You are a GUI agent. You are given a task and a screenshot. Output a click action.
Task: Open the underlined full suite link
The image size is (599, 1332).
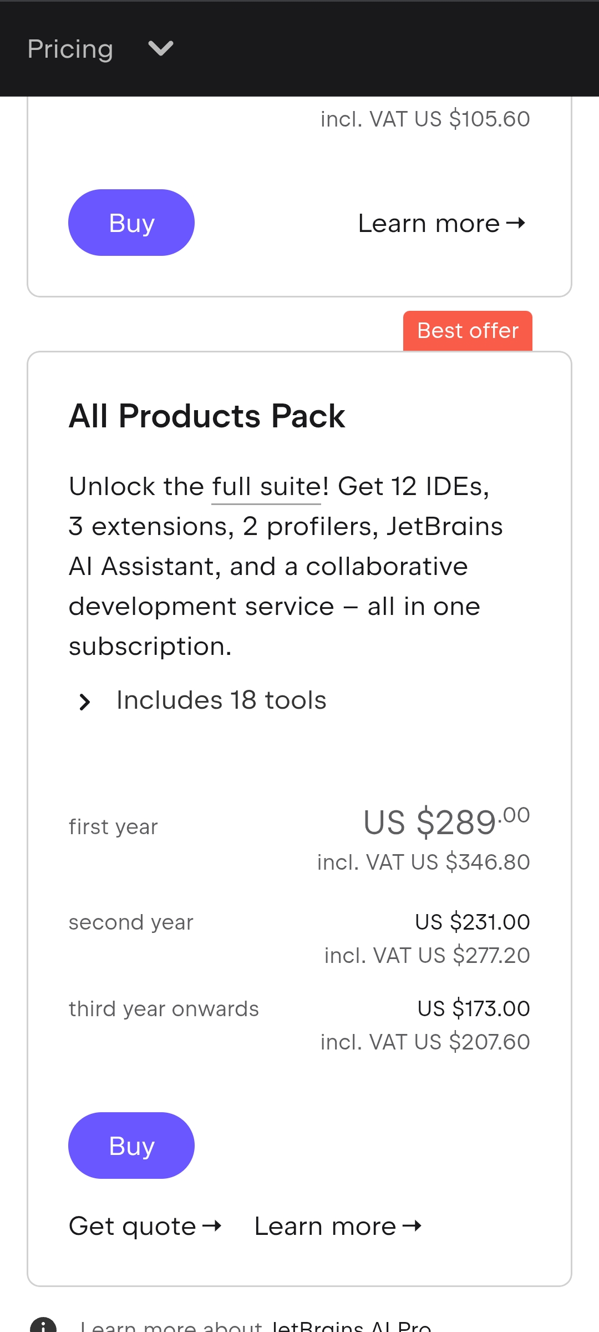[266, 487]
